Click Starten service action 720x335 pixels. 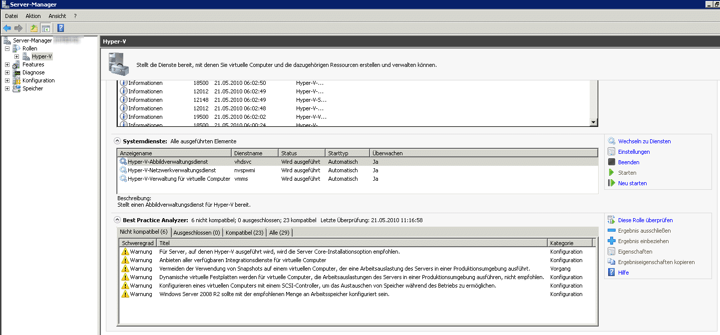(627, 173)
